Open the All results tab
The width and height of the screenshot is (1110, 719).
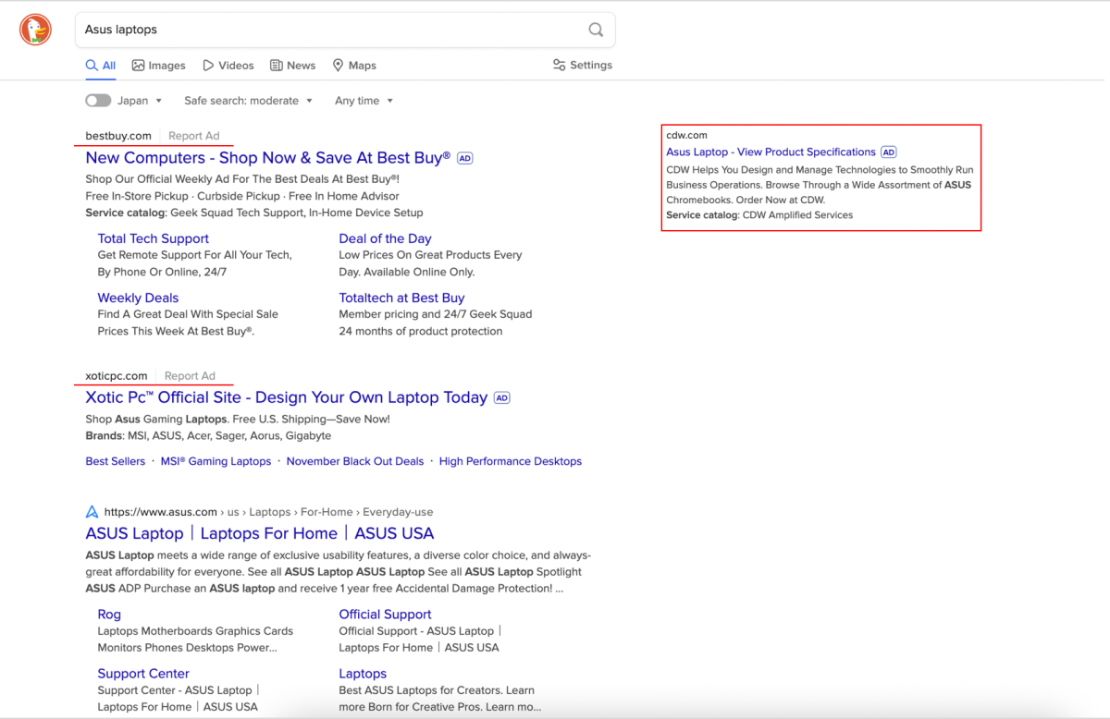click(x=101, y=66)
